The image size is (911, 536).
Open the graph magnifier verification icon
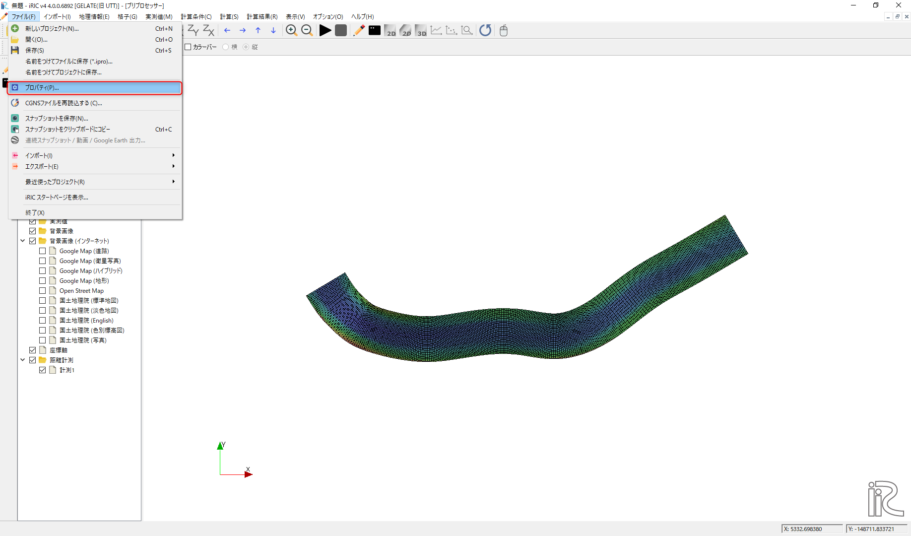(x=467, y=30)
